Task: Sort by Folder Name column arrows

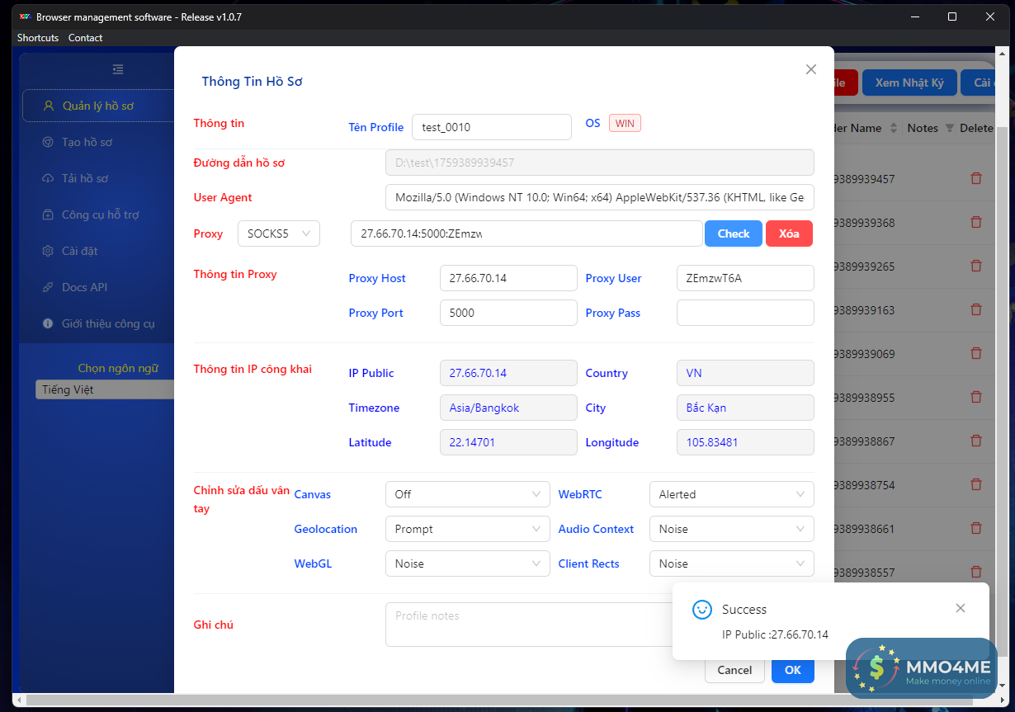Action: (x=892, y=128)
